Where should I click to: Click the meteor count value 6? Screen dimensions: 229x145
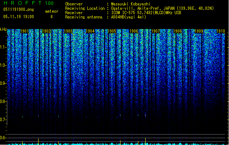[52, 17]
